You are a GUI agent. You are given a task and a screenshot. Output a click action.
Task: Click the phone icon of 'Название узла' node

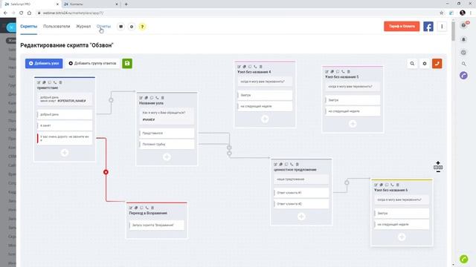tap(157, 98)
